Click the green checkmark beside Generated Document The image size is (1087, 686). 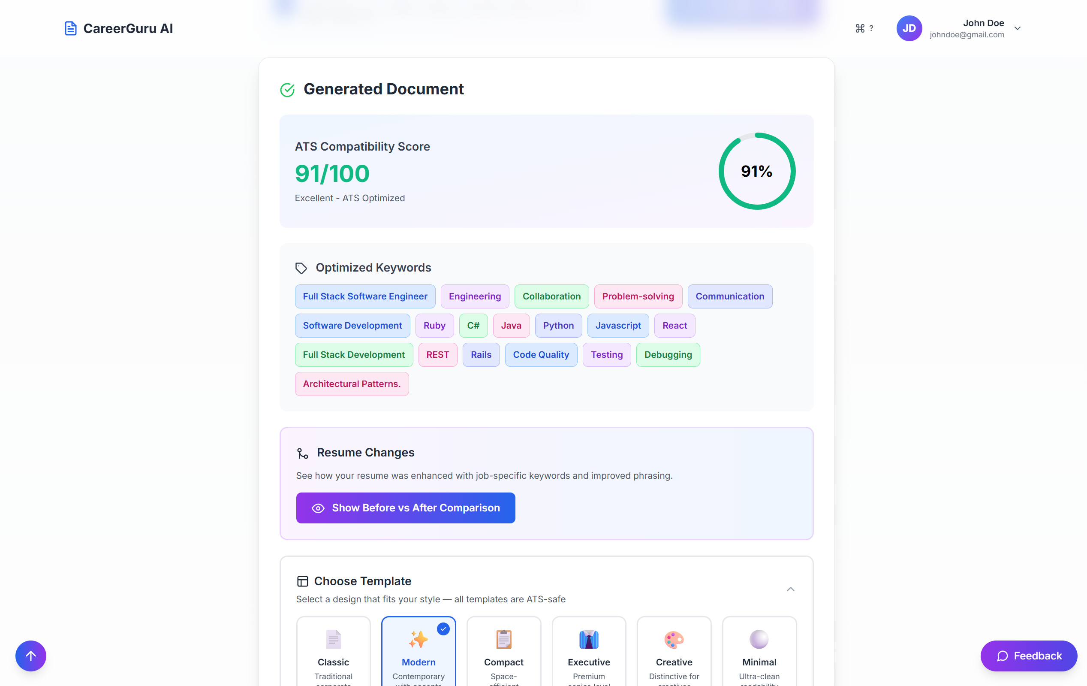coord(288,90)
